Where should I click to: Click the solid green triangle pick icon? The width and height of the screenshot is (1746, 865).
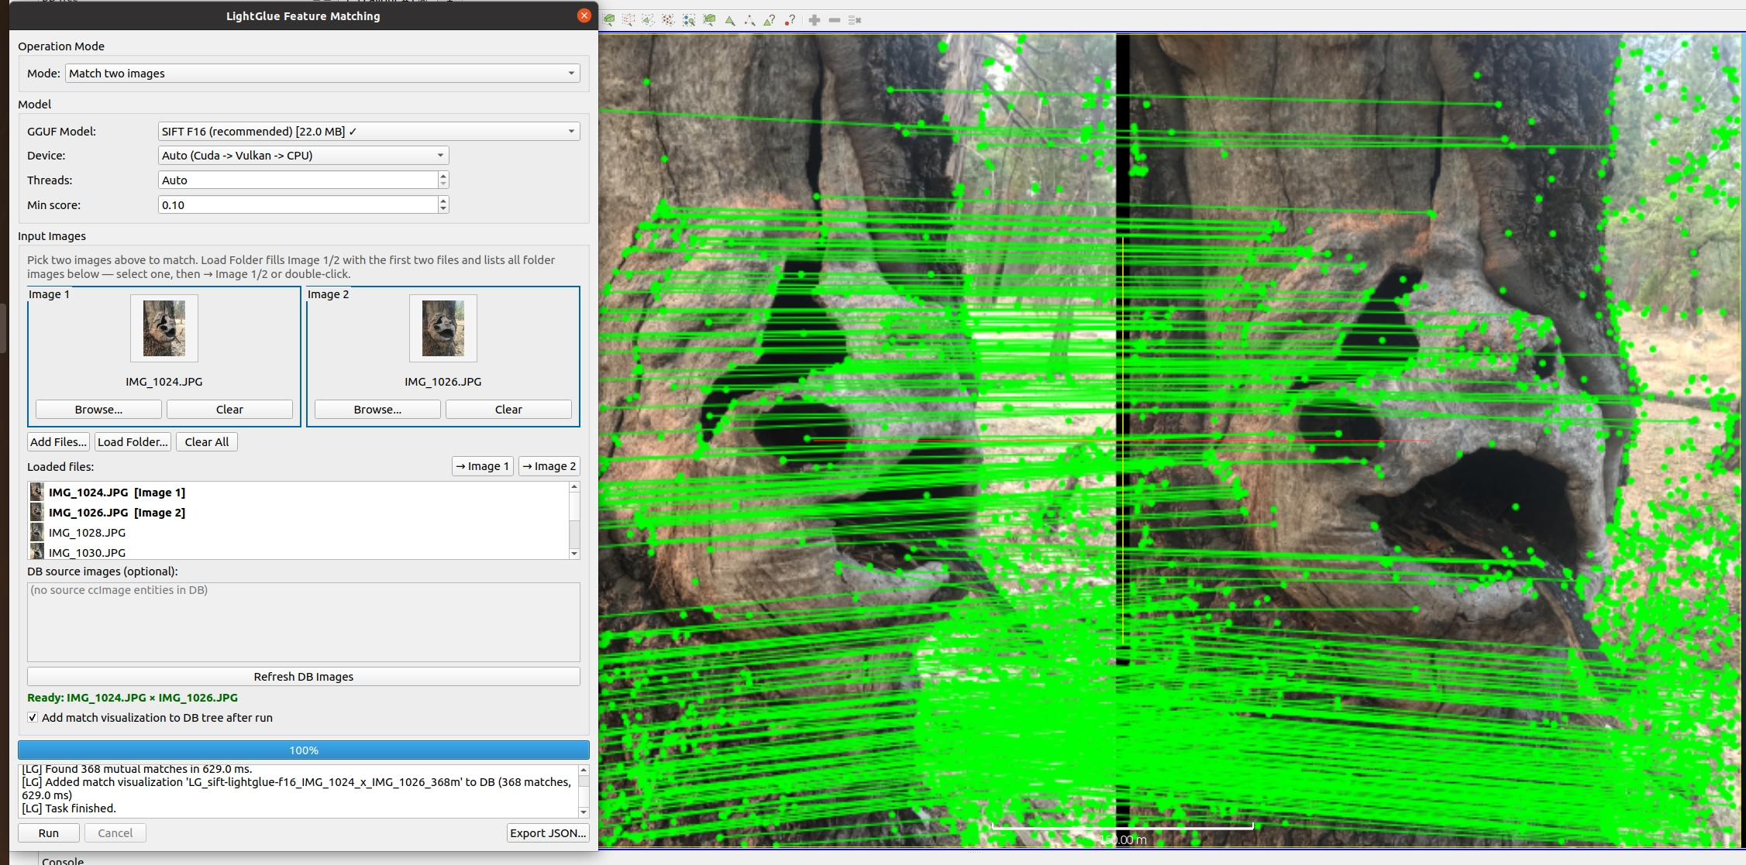tap(730, 20)
